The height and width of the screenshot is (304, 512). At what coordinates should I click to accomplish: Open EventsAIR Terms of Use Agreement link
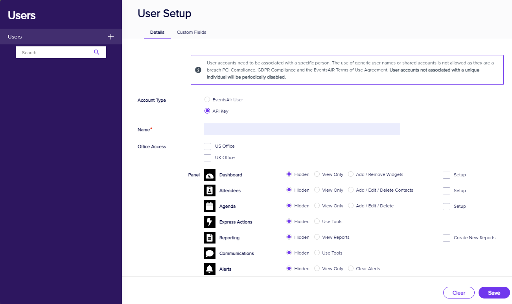click(x=350, y=70)
